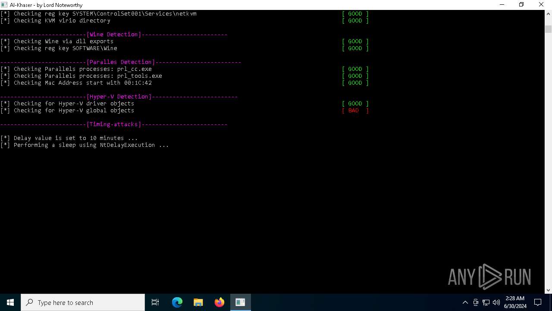Click the netkvm registry key line
This screenshot has width=552, height=311.
coord(98,13)
